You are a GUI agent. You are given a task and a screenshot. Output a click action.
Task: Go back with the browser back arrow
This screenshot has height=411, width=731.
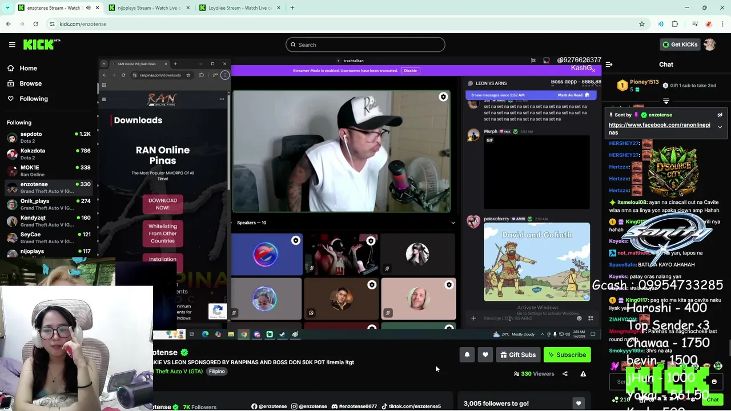(x=8, y=24)
